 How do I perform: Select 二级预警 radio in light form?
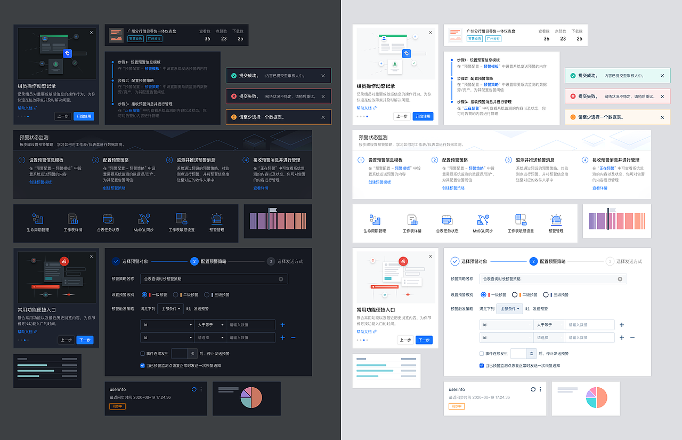(515, 294)
